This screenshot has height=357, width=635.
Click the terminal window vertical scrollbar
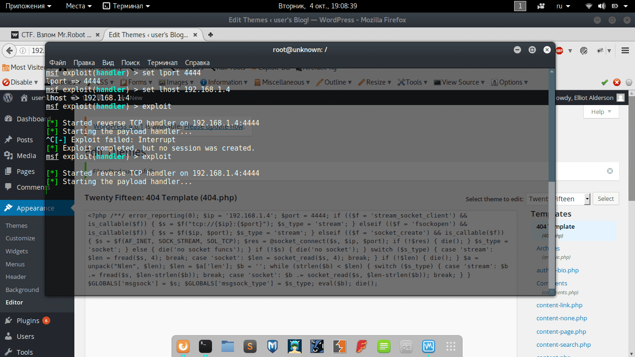[x=552, y=181]
